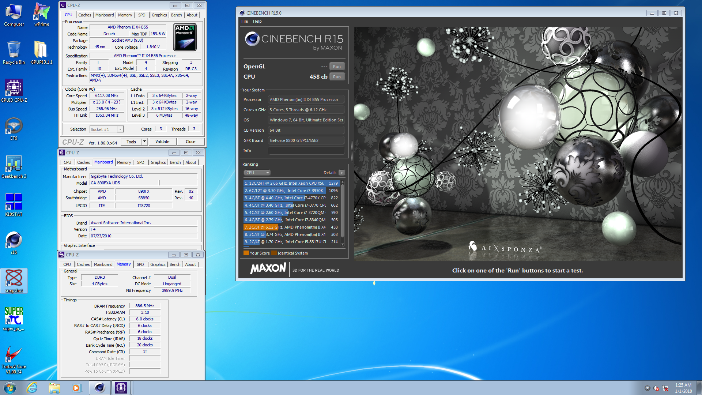Click the Tools button in CPU-Z
This screenshot has width=702, height=395.
[131, 142]
